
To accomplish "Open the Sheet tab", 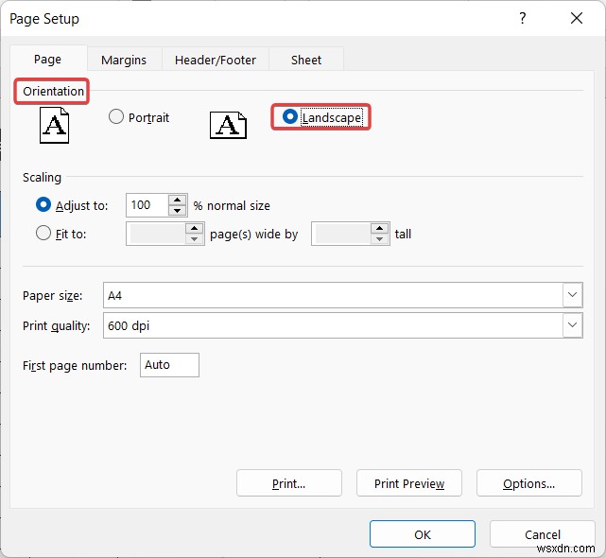I will tap(306, 60).
